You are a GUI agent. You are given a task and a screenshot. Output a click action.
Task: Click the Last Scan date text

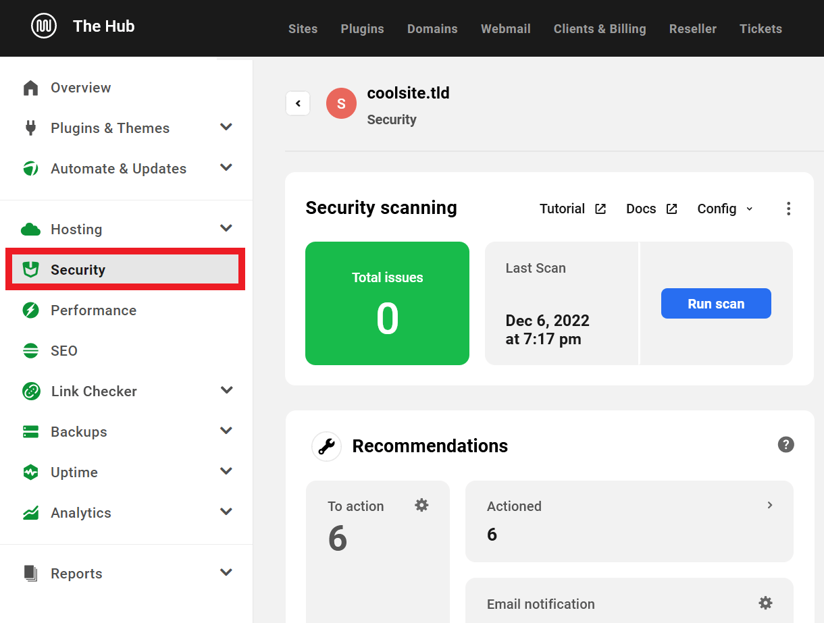pos(547,329)
